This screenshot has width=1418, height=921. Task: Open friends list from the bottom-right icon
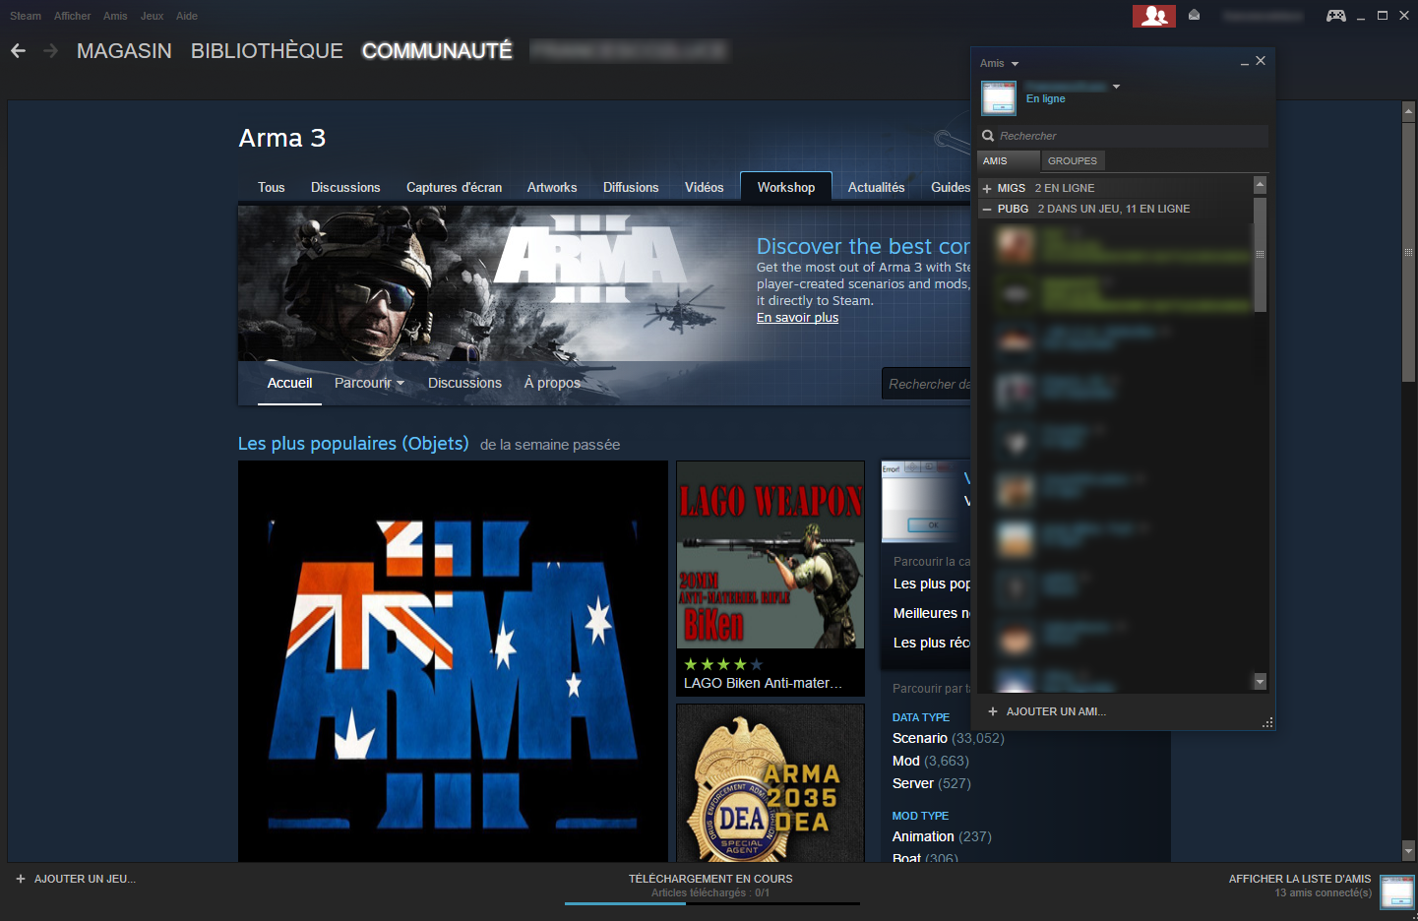[x=1397, y=891]
